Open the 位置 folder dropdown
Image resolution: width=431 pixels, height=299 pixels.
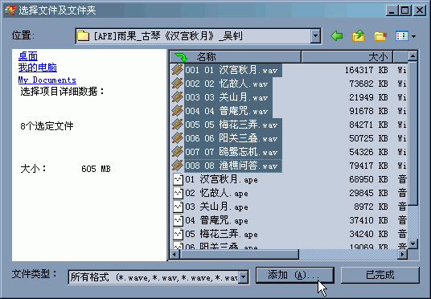(x=315, y=35)
